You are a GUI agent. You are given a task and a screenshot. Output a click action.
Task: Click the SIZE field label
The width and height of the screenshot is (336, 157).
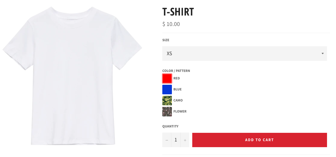pyautogui.click(x=166, y=40)
